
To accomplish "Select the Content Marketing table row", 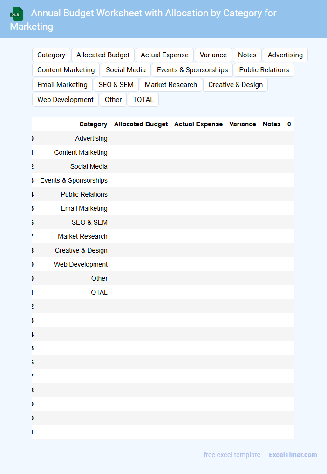I will click(x=163, y=152).
